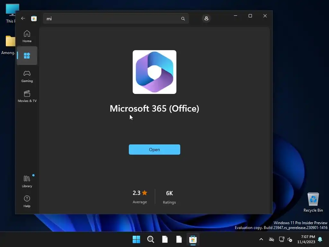Open Gaming in the Store sidebar
Screen dimensions: 329x247
click(27, 77)
